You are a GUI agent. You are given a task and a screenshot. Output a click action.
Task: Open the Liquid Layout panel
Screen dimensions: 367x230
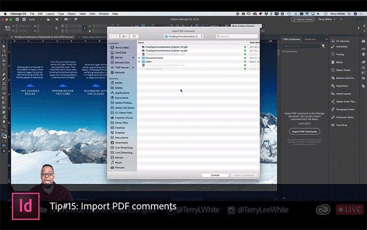tap(343, 93)
